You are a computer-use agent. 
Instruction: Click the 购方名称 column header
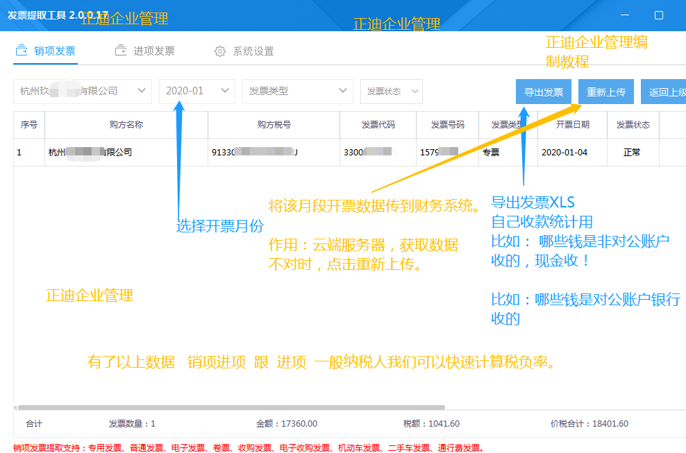click(126, 125)
